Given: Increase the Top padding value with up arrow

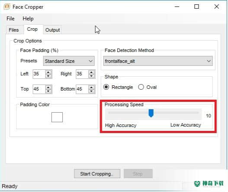Looking at the screenshot, I should (x=48, y=88).
